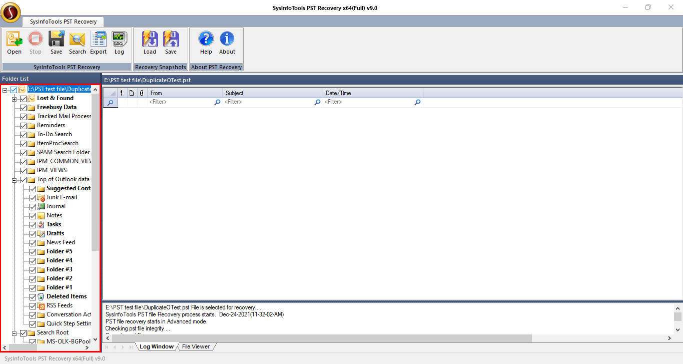Click the attachment (paperclip) column header
683x364 pixels.
[142, 93]
